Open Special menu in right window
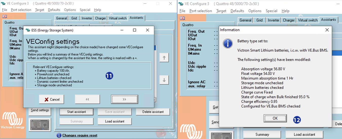 click(272, 11)
